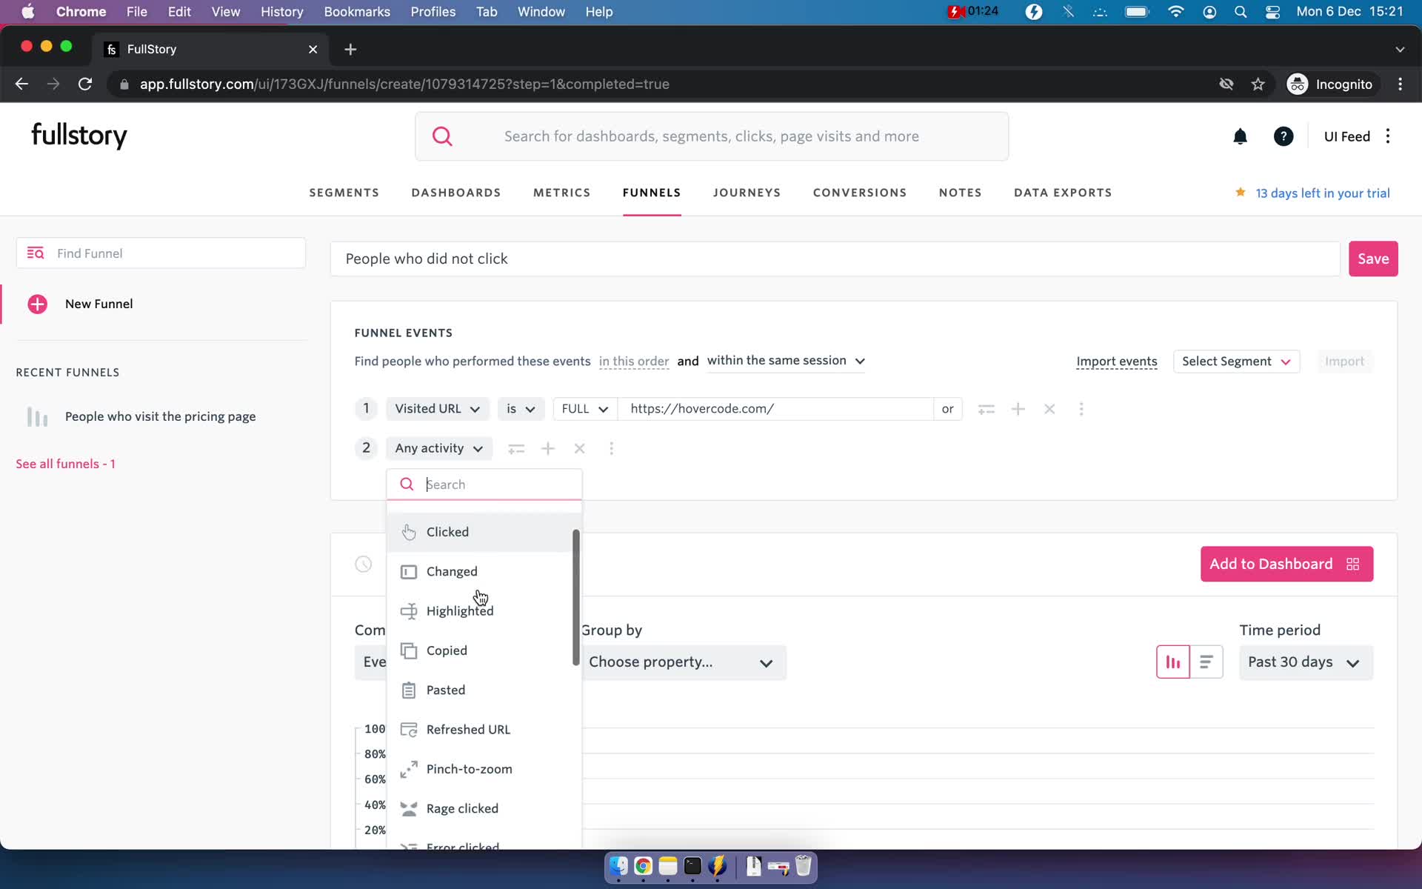This screenshot has height=889, width=1422.
Task: Click the bar chart view icon
Action: click(x=1173, y=661)
